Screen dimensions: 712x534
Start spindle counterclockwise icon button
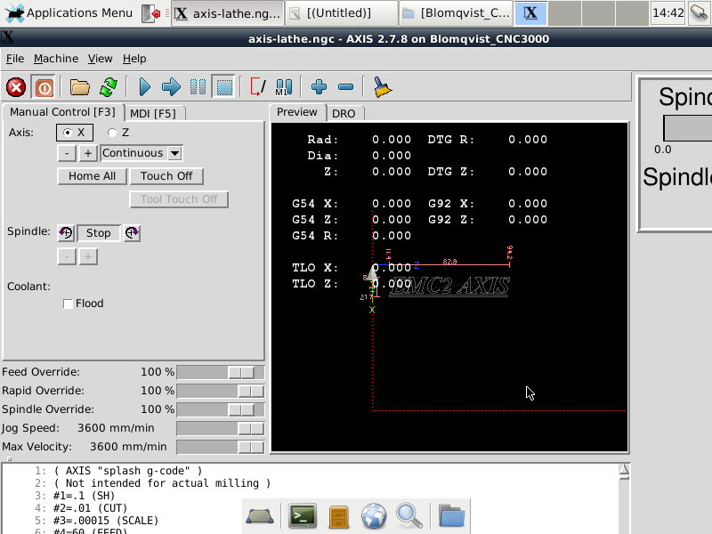tap(66, 233)
